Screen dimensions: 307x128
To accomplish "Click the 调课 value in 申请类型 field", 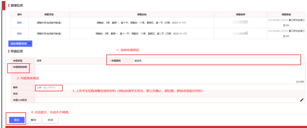I will tap(39, 61).
